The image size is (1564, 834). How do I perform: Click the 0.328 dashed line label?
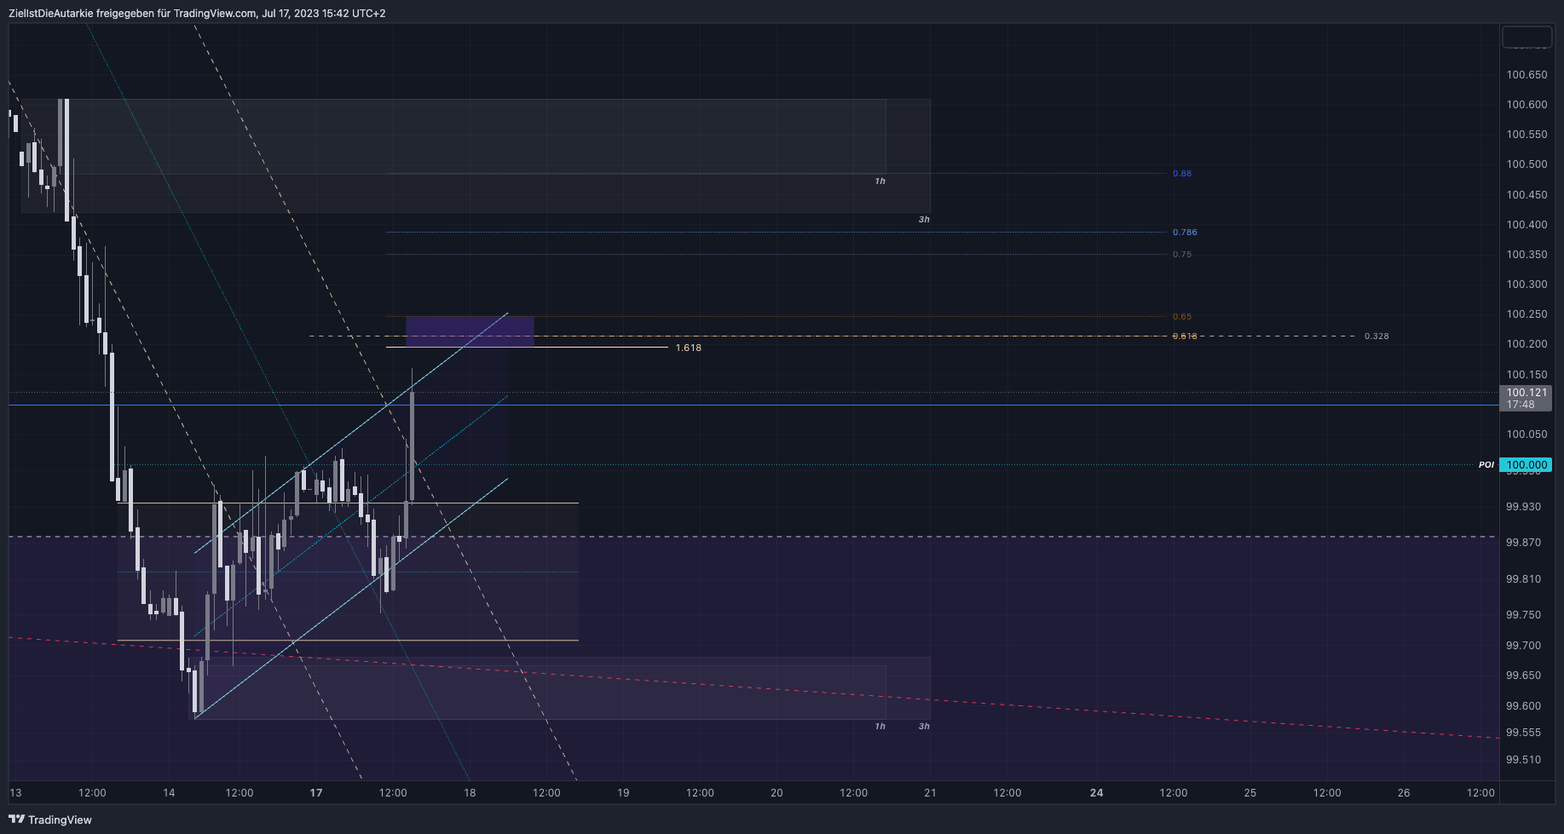coord(1376,336)
